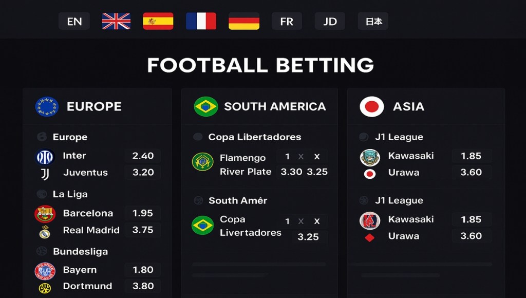Select the FR language option
The image size is (526, 298).
tap(287, 21)
